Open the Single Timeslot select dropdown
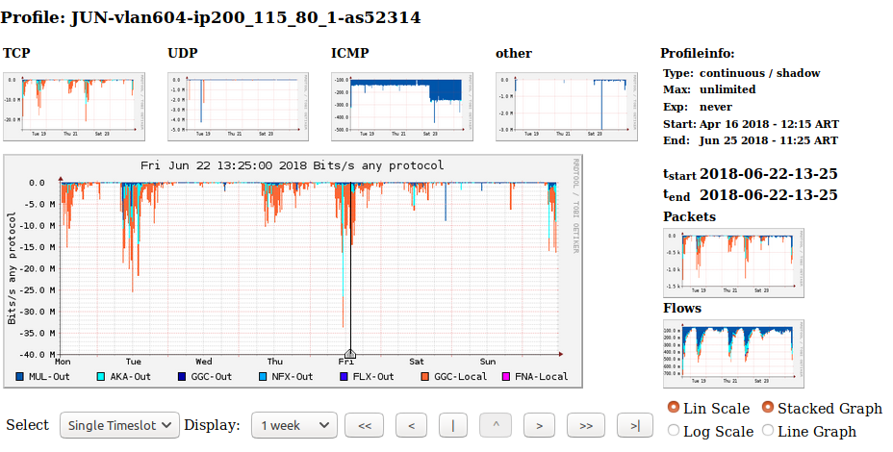The width and height of the screenshot is (893, 452). (119, 425)
